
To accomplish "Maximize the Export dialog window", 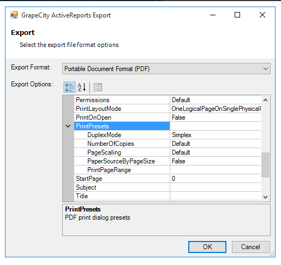I will [x=237, y=15].
